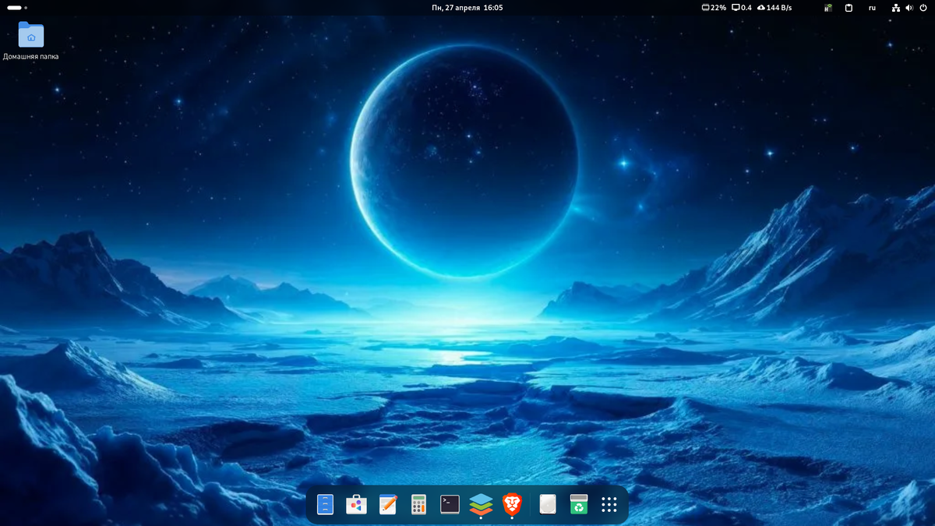Launch Calculator from the dock
Image resolution: width=935 pixels, height=526 pixels.
419,505
